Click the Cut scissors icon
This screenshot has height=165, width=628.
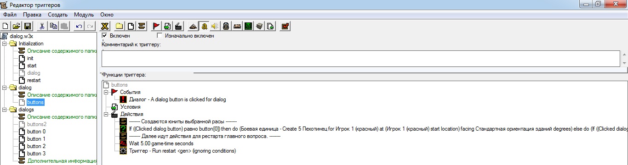pyautogui.click(x=42, y=26)
